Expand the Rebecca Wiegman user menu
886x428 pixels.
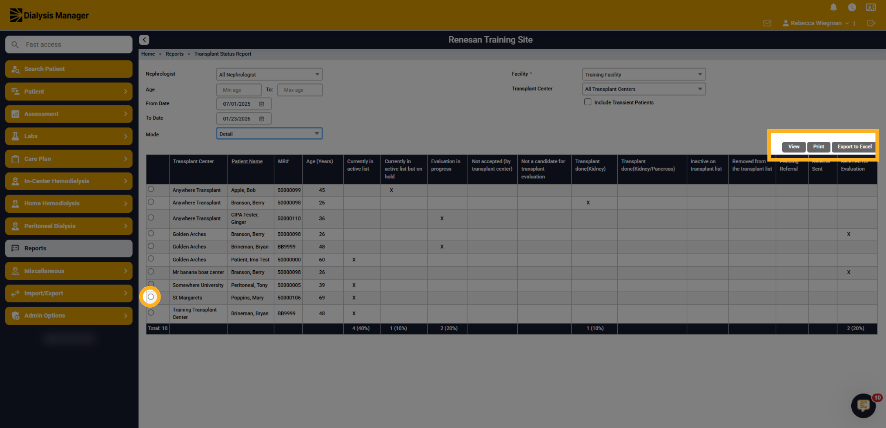click(x=815, y=23)
